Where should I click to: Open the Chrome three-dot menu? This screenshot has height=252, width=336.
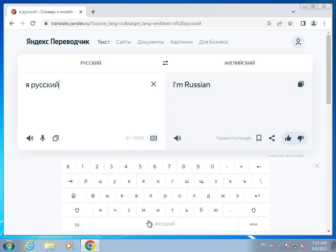pyautogui.click(x=324, y=23)
